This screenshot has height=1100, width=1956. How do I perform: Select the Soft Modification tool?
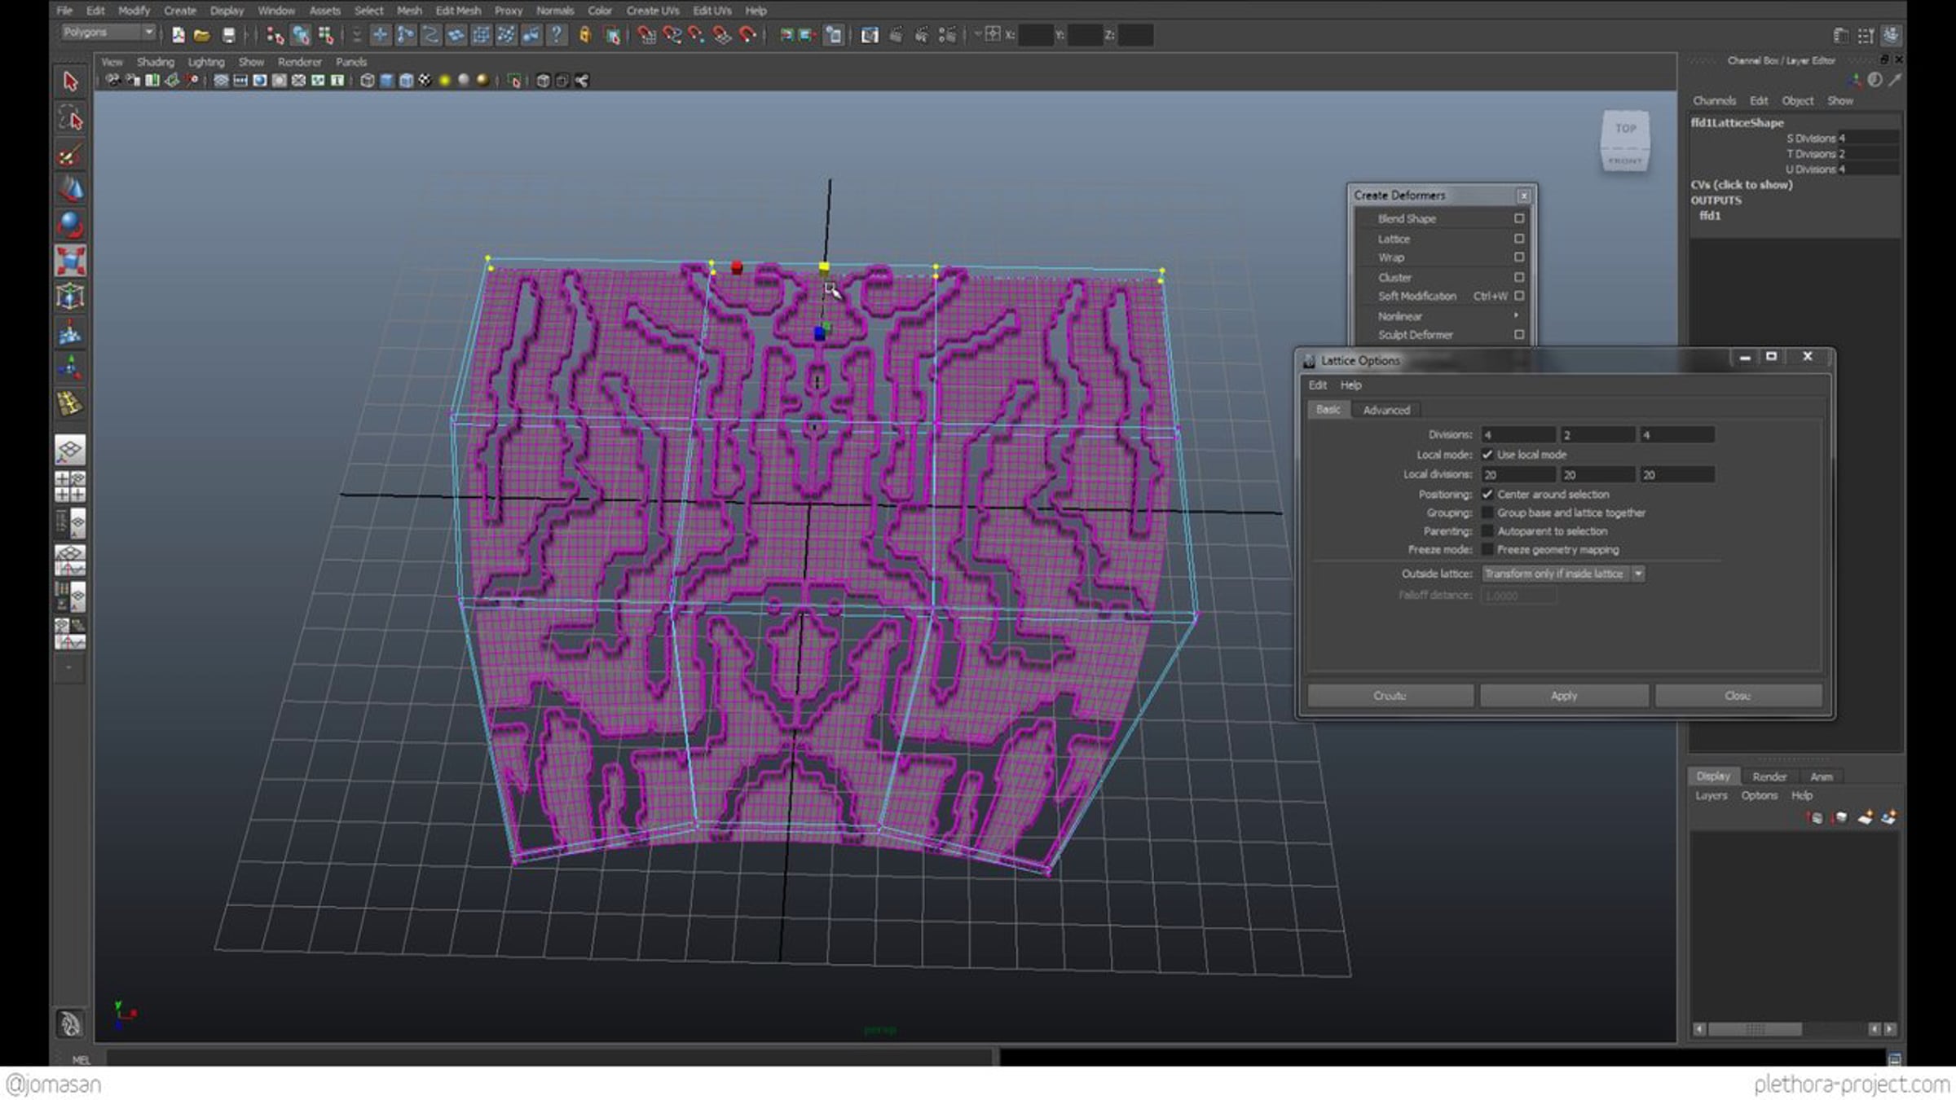(x=70, y=332)
